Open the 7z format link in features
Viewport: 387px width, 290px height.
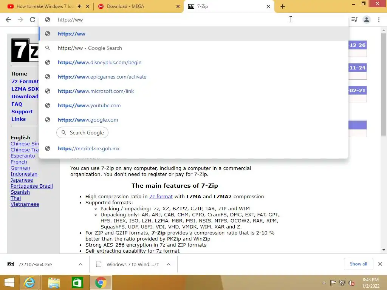tap(161, 196)
